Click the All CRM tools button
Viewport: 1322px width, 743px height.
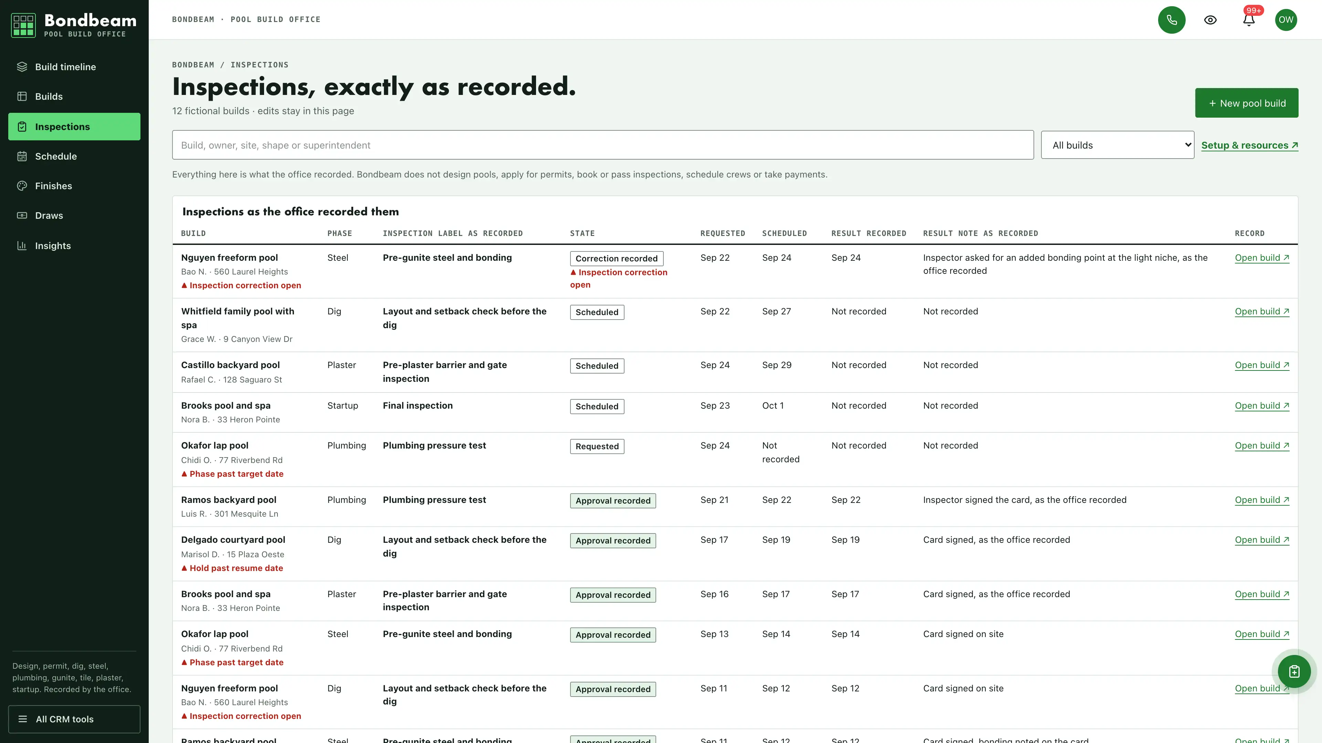pyautogui.click(x=74, y=719)
